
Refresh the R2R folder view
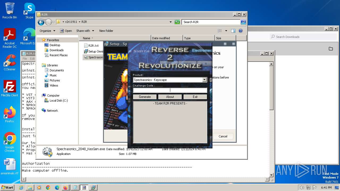[177, 22]
